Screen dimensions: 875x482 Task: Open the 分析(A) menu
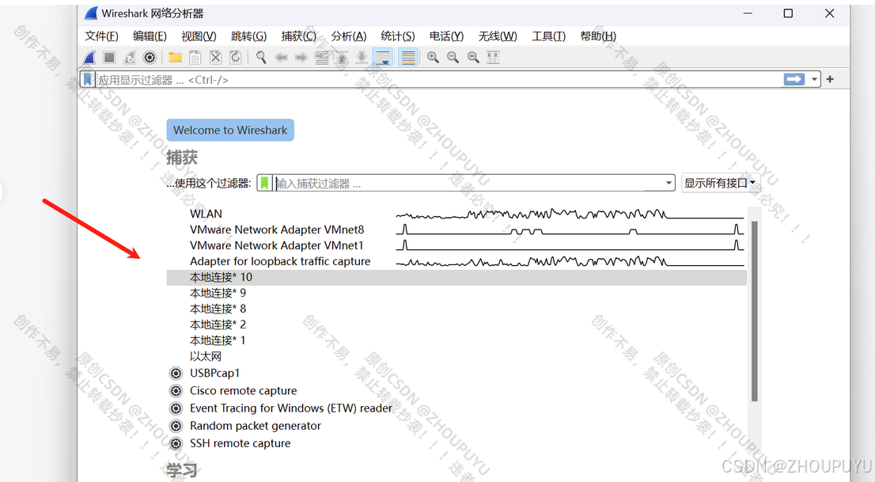tap(349, 36)
